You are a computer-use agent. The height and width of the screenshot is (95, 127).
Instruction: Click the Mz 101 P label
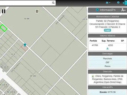4,67
